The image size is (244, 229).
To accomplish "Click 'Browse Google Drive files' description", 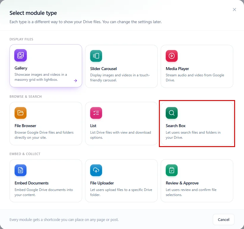I will tap(44, 135).
